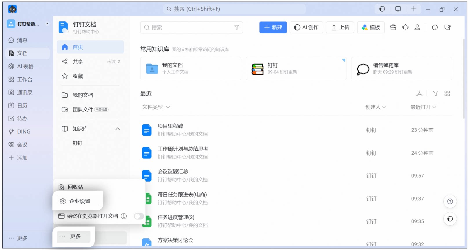Open the 创建人 filter dropdown

click(376, 107)
